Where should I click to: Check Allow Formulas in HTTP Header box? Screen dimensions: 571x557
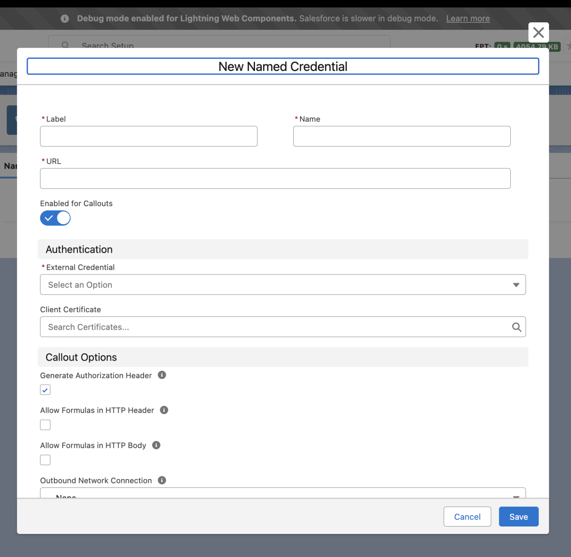[x=45, y=425]
